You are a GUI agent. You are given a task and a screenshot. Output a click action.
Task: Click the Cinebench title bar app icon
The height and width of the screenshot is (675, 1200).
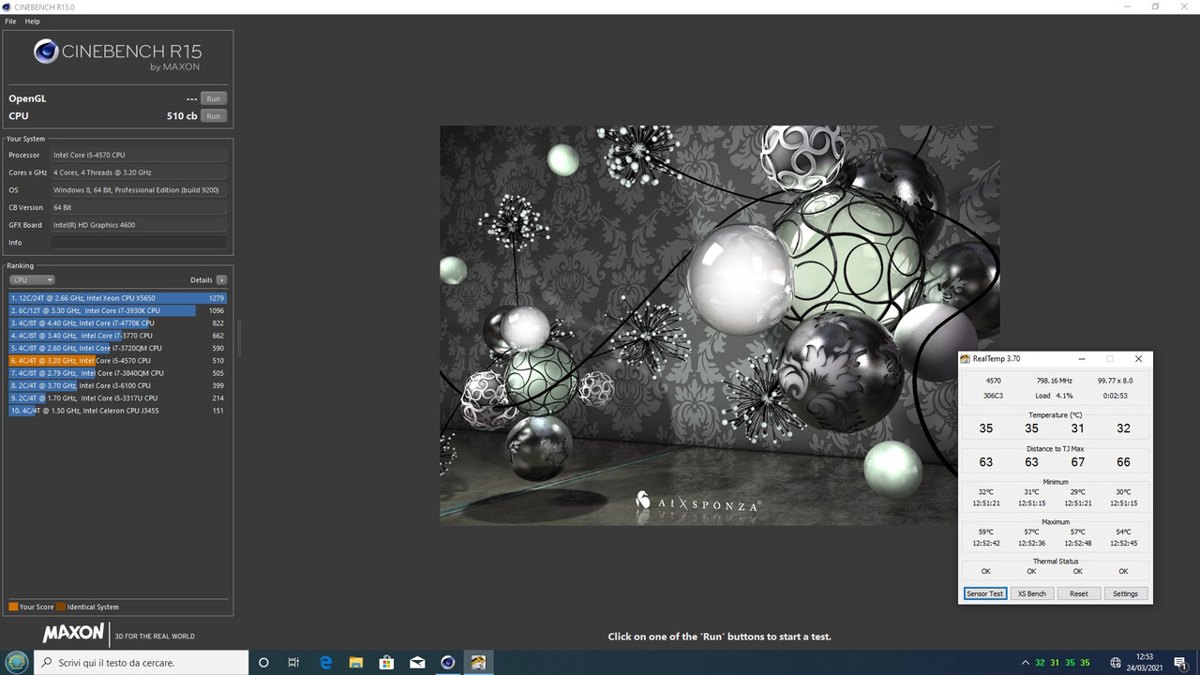click(7, 7)
